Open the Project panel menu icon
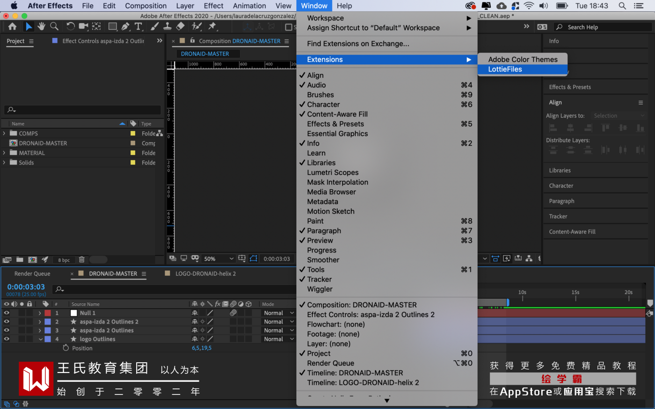This screenshot has width=655, height=409. coord(31,41)
